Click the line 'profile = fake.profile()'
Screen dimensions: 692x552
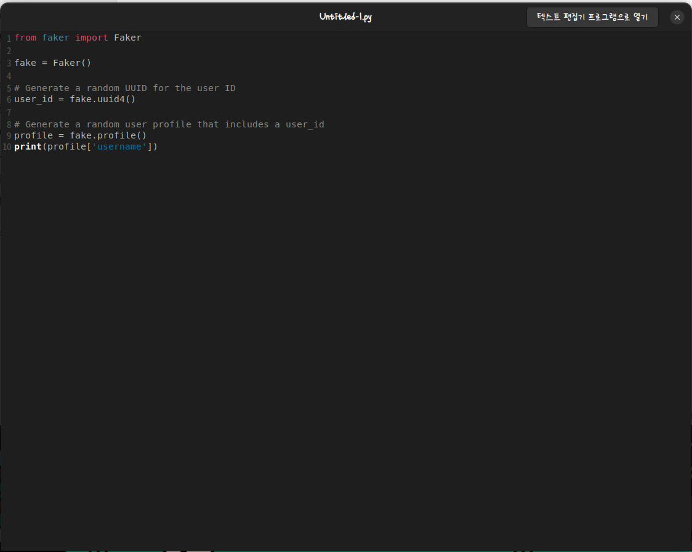coord(80,135)
